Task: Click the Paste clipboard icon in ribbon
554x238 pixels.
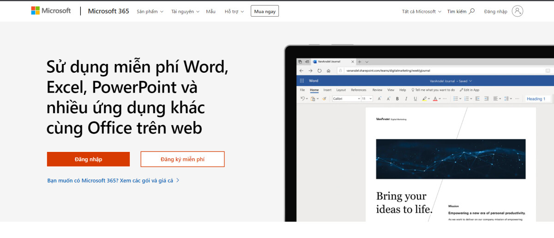Action: 313,99
